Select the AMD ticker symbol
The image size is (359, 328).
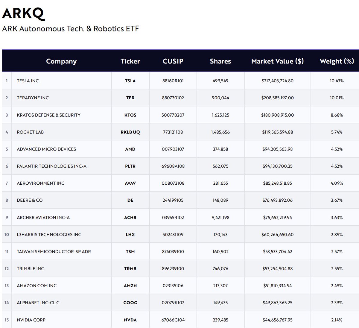point(130,149)
